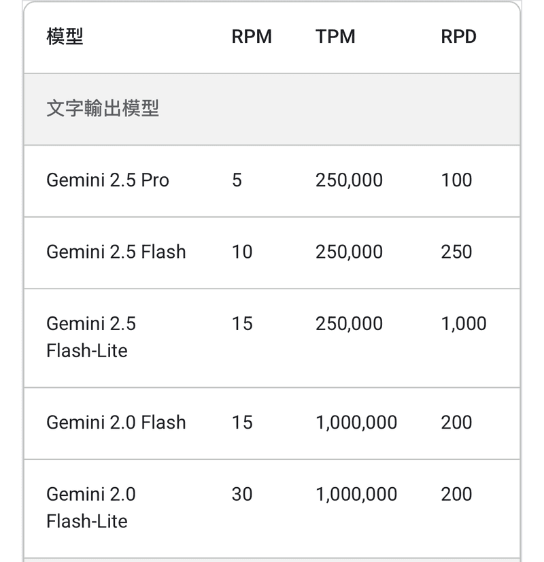Click the 模型 column header
Viewport: 544px width, 562px height.
tap(65, 37)
